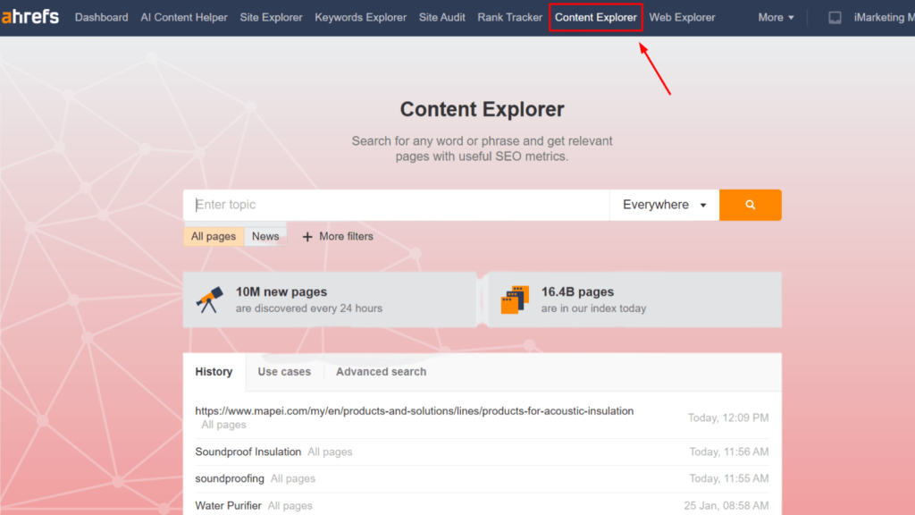915x515 pixels.
Task: Click the monitor icon in top bar
Action: [835, 18]
